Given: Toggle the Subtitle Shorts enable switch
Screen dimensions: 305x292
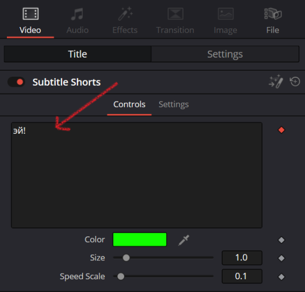Looking at the screenshot, I should pyautogui.click(x=16, y=82).
